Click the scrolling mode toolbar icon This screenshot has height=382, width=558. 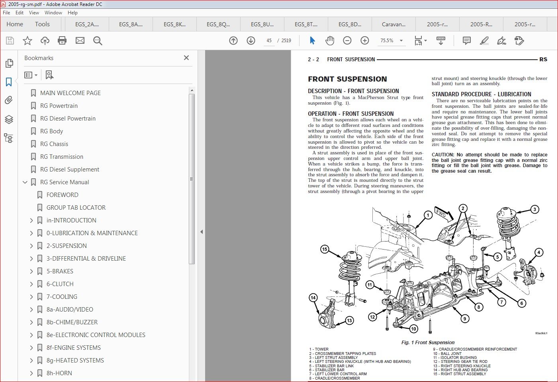(441, 41)
